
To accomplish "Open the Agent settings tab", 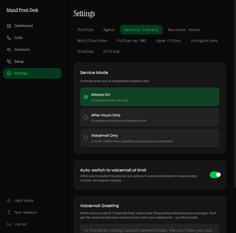I will tap(109, 30).
